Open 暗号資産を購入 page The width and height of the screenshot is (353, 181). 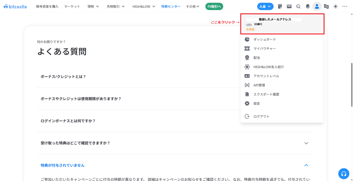click(47, 7)
